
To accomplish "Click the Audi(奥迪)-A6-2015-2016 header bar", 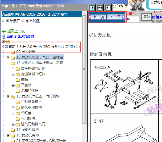I will pyautogui.click(x=42, y=14).
